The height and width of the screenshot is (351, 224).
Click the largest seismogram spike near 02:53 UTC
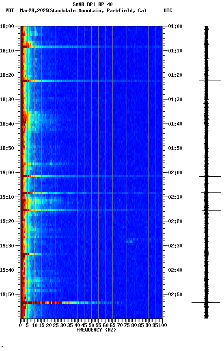pos(206,302)
